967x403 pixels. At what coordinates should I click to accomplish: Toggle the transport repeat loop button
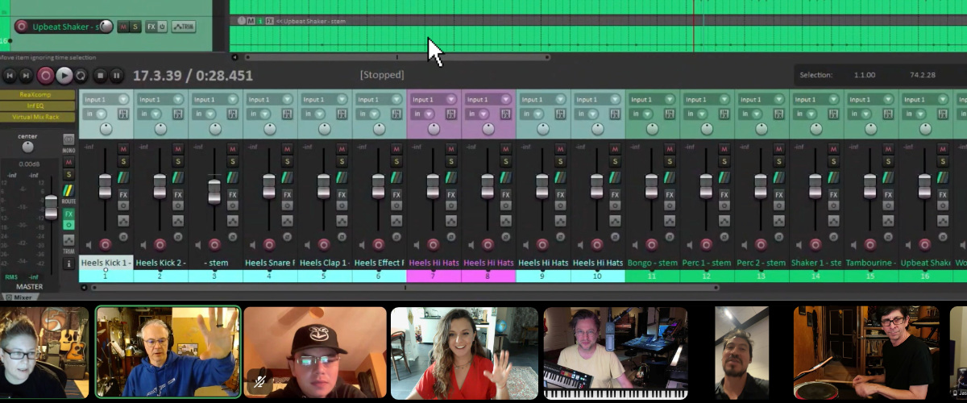pos(81,76)
